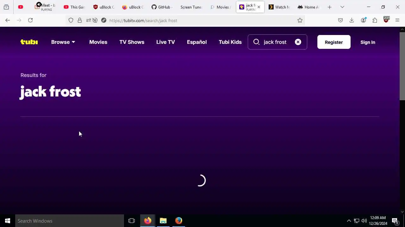
Task: Expand the list all tabs chevron
Action: click(x=342, y=7)
